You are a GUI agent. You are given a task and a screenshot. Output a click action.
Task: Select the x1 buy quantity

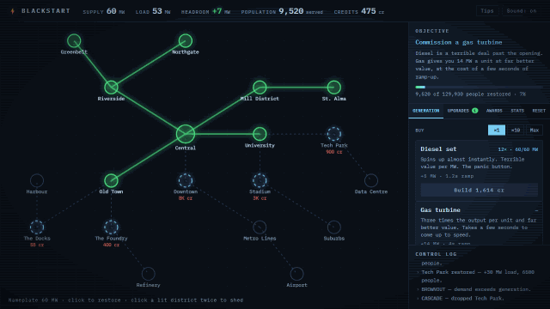pyautogui.click(x=497, y=130)
